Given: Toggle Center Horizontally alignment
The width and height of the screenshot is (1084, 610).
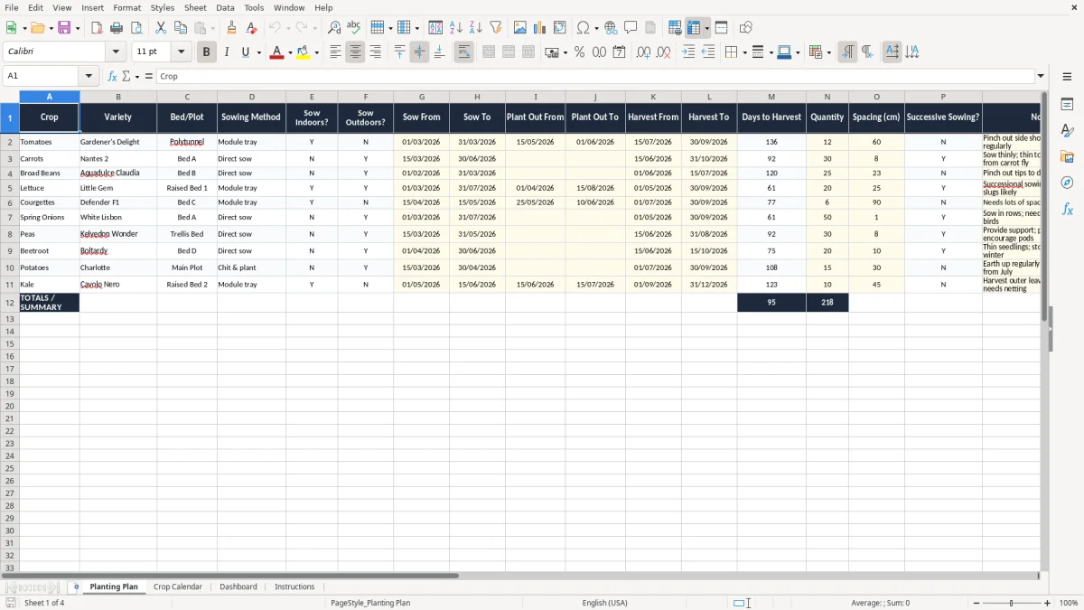Looking at the screenshot, I should tap(355, 52).
